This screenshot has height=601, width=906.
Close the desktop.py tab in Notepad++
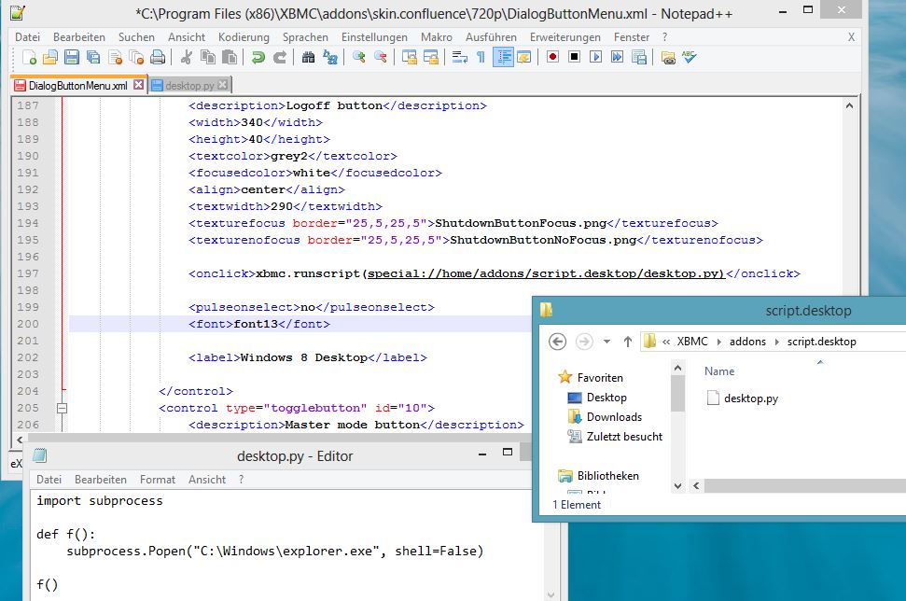(x=222, y=85)
